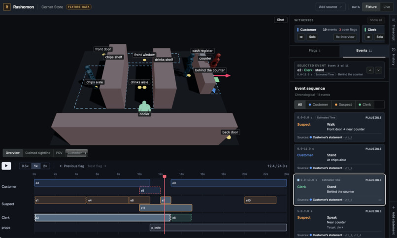Click the FIXTURE DATA badge
Viewport: 397px width, 238px height.
pyautogui.click(x=79, y=7)
